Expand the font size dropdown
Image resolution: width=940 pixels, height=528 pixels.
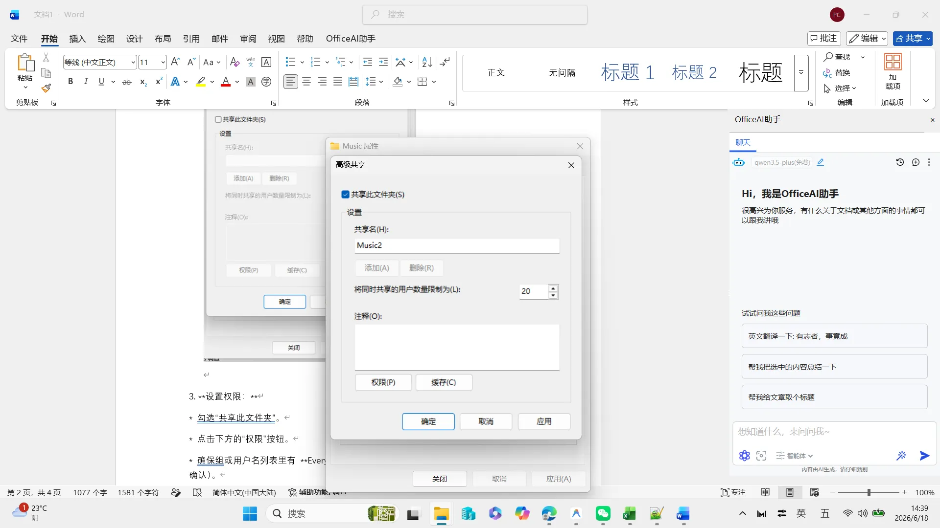pyautogui.click(x=163, y=62)
